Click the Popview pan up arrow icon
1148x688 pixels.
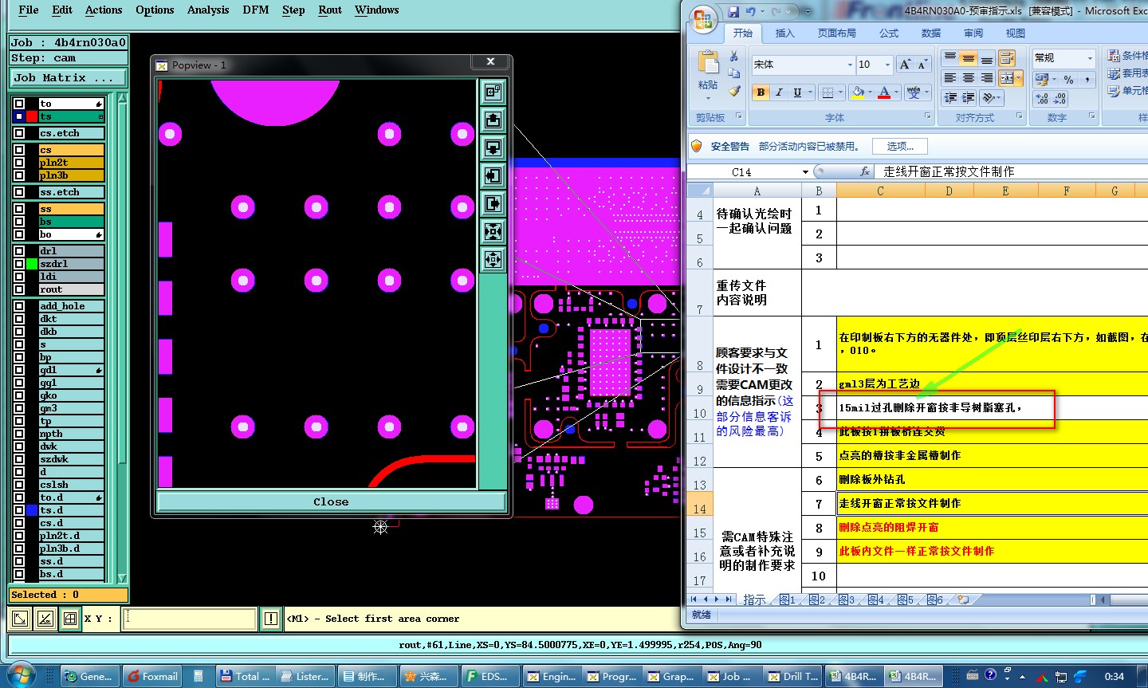pyautogui.click(x=493, y=120)
